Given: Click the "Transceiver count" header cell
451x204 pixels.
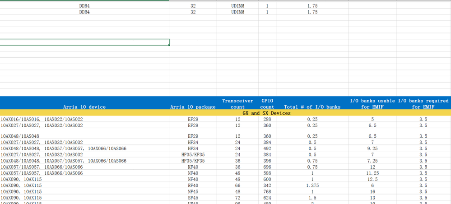Looking at the screenshot, I should [237, 104].
